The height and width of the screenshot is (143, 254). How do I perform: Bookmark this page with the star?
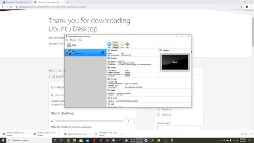tap(242, 7)
